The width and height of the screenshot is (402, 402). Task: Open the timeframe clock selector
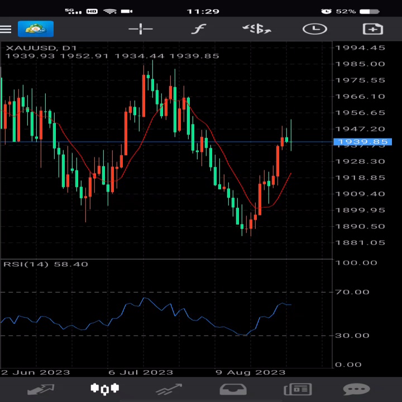(x=315, y=29)
